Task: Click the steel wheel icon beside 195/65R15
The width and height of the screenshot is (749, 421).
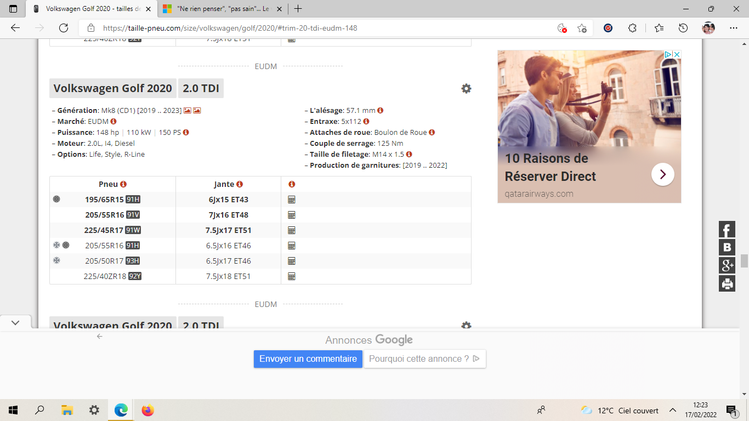Action: pyautogui.click(x=56, y=199)
